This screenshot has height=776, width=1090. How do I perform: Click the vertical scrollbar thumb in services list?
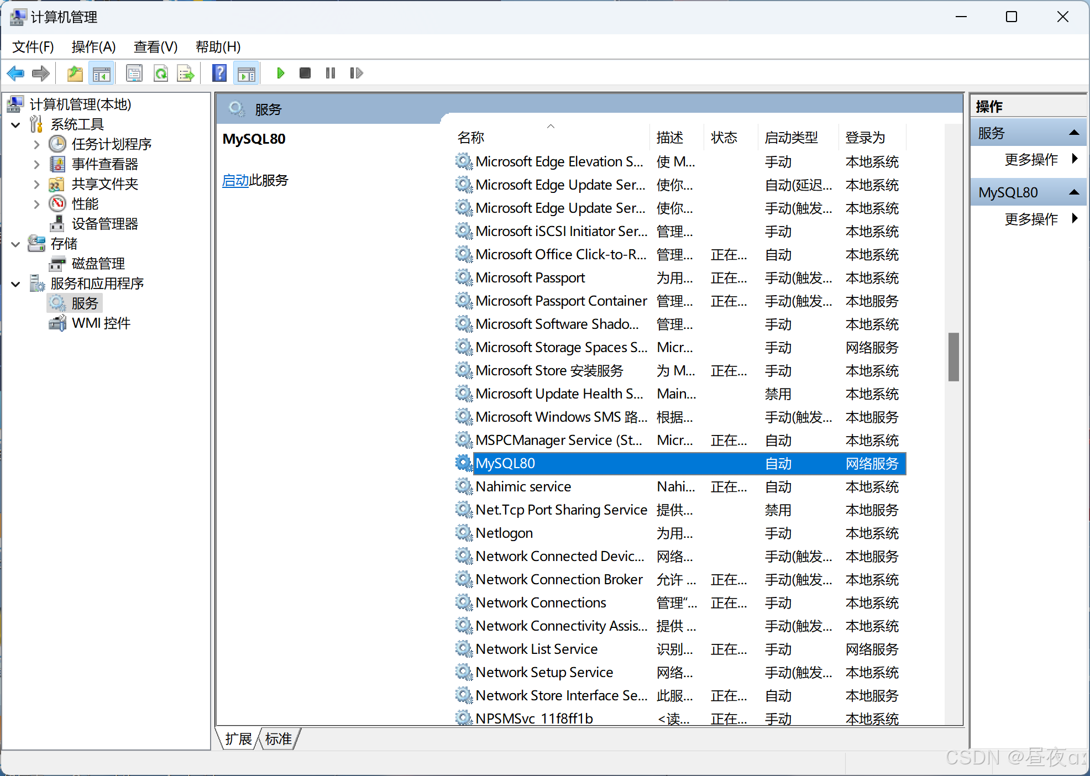tap(953, 356)
